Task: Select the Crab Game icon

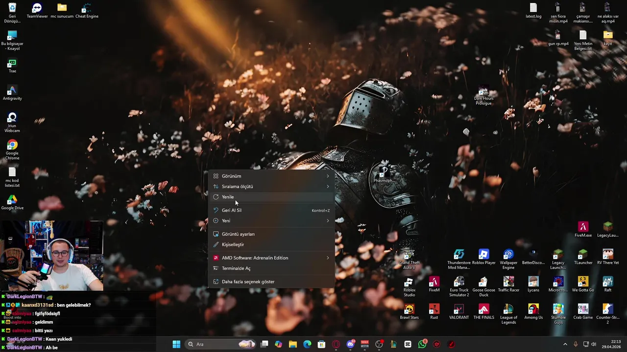Action: point(583,312)
